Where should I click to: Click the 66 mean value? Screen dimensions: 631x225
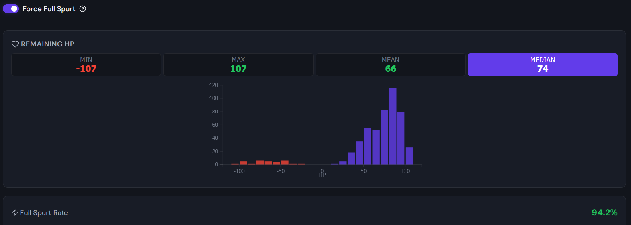(x=391, y=69)
